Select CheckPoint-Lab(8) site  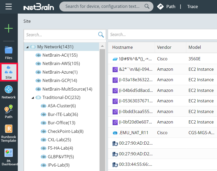(x=66, y=131)
